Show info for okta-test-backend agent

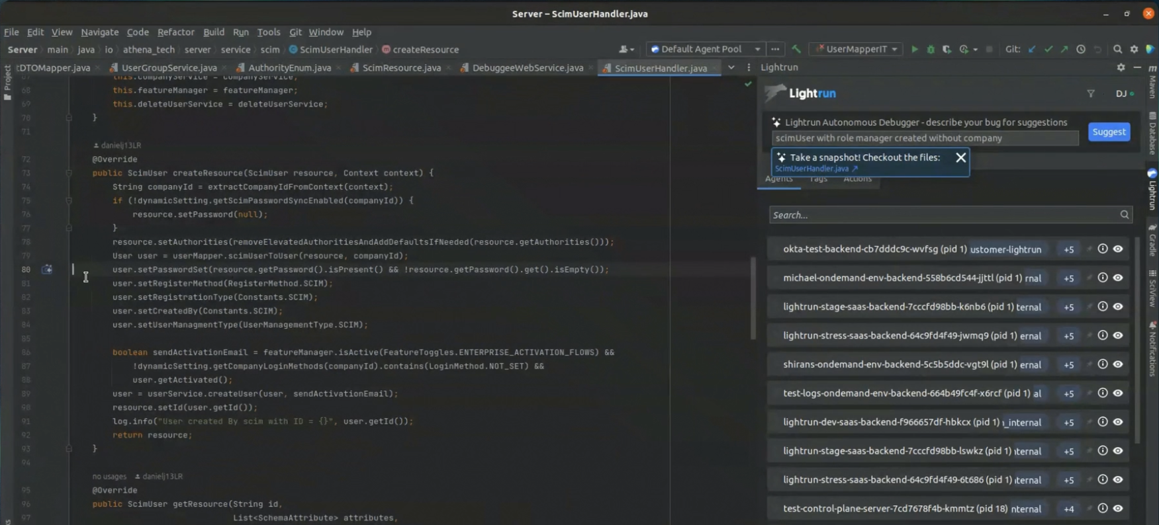tap(1103, 249)
